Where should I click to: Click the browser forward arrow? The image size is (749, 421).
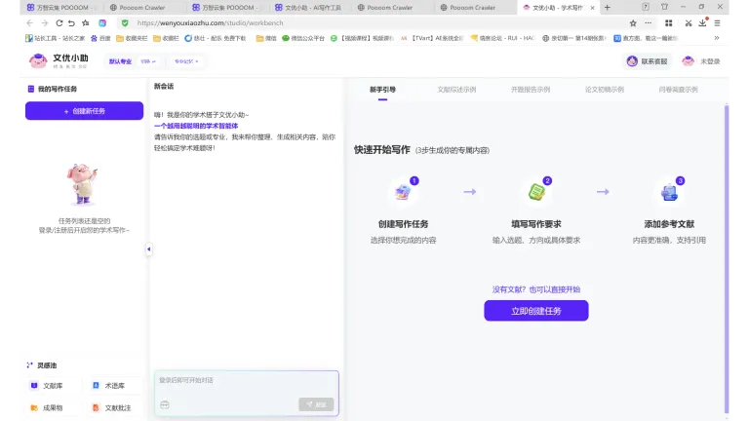(x=45, y=23)
